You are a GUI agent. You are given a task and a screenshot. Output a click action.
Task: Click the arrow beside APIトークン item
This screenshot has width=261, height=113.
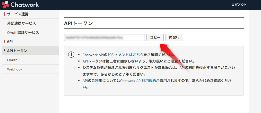point(5,50)
